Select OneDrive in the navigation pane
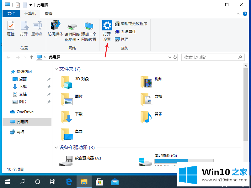Viewport: 251px width, 188px height. click(25, 112)
